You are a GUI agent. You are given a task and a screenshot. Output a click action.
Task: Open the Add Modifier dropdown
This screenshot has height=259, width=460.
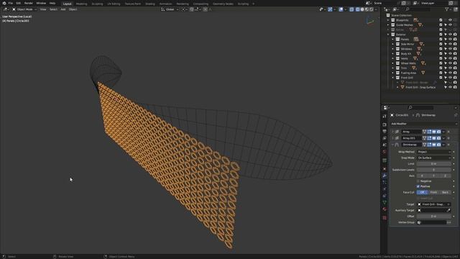tap(423, 124)
